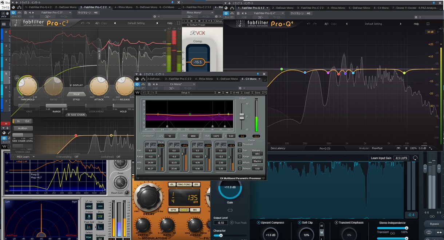
Task: Toggle fullscreen in FabFilter Pro-Q 4
Action: coord(428,24)
